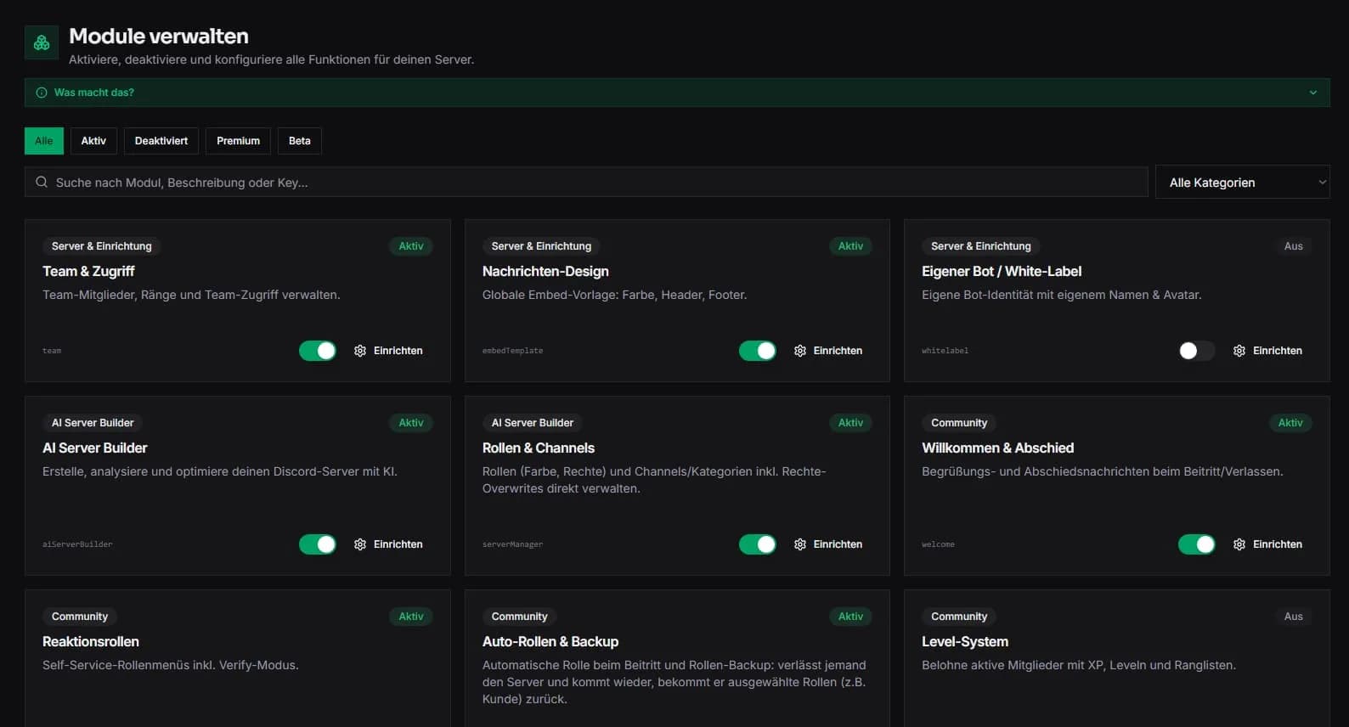Click the 'welcome' module key text
1349x727 pixels.
tap(938, 544)
